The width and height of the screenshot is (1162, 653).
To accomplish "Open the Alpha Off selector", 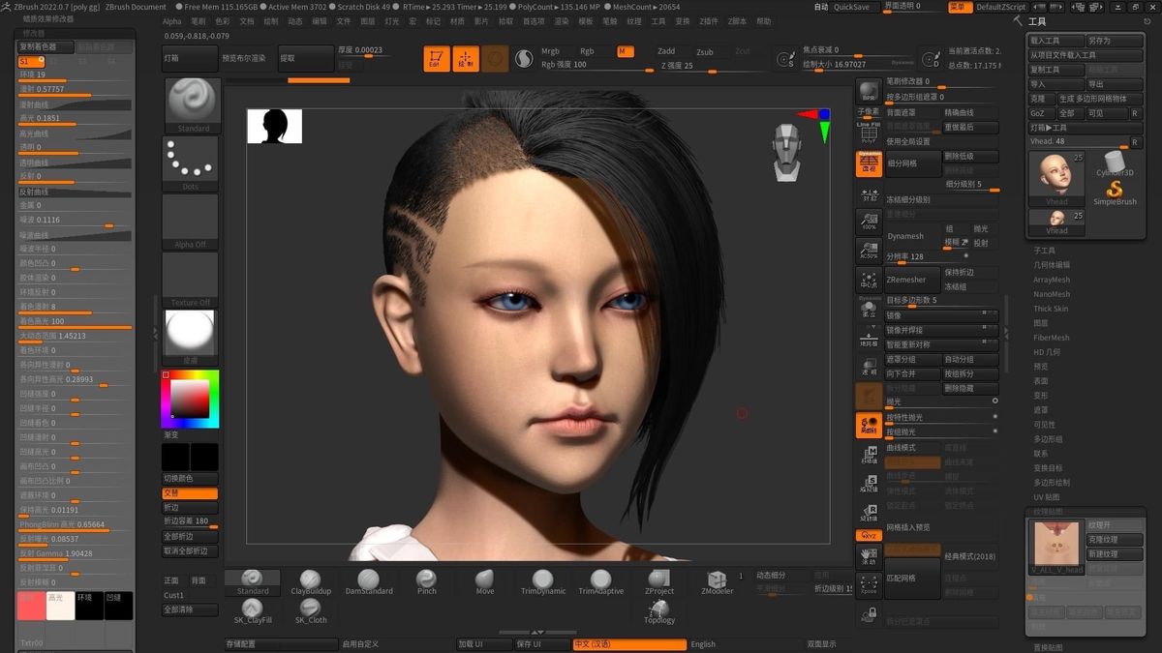I will click(x=192, y=222).
